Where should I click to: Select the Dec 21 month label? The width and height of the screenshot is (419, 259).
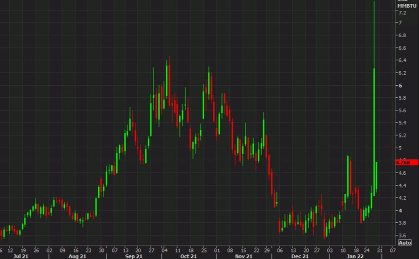[300, 256]
